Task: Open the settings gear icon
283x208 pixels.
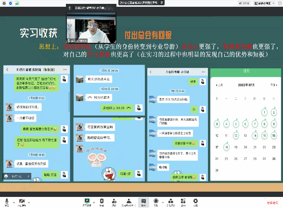Action: click(195, 202)
